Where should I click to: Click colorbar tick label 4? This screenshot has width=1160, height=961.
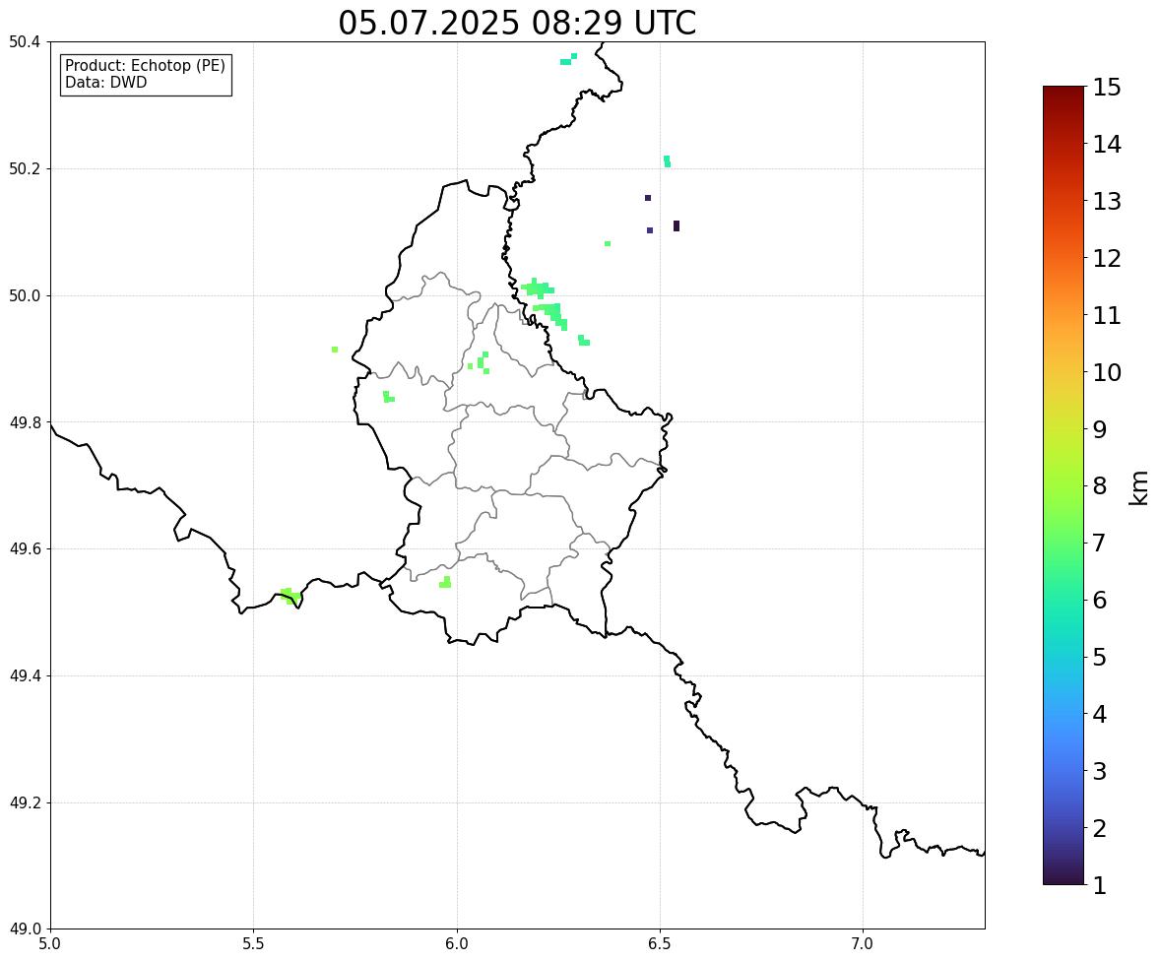pos(1100,715)
